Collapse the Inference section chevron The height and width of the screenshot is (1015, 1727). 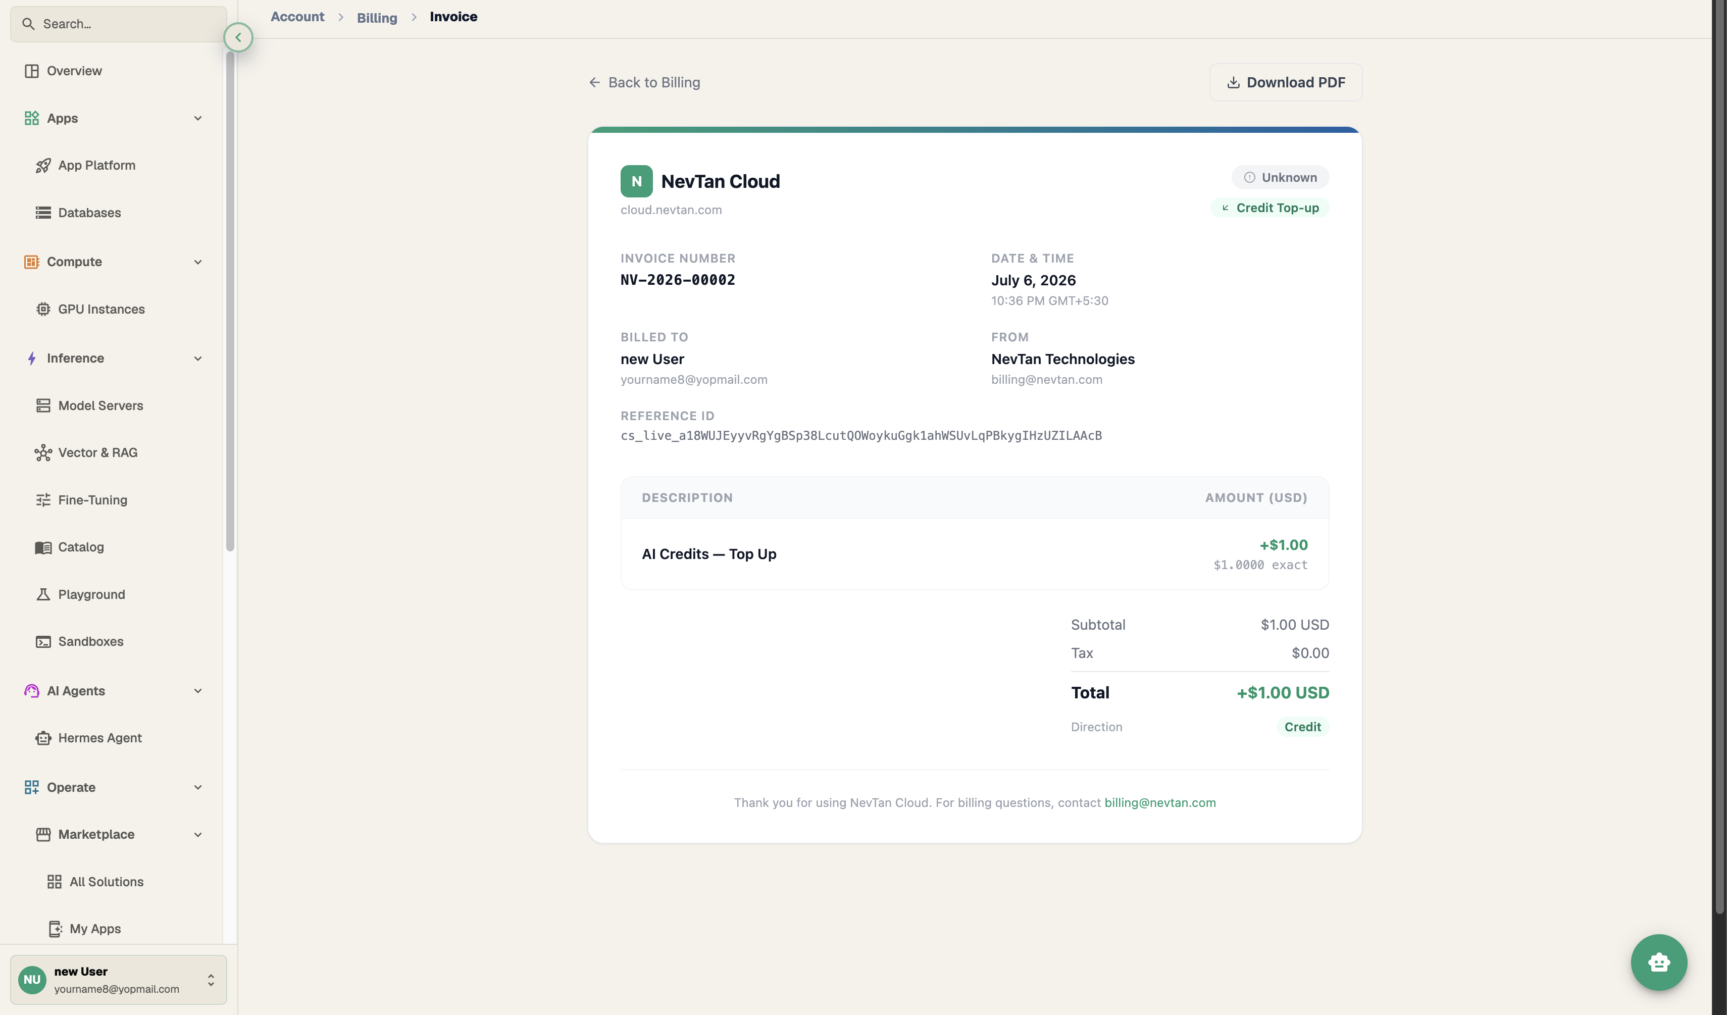pyautogui.click(x=198, y=358)
